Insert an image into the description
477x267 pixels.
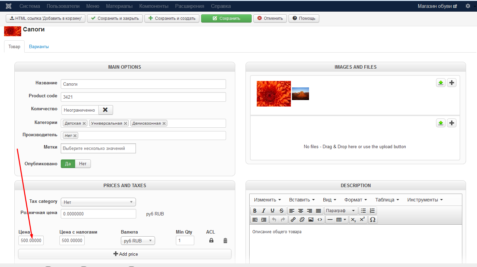coord(311,220)
